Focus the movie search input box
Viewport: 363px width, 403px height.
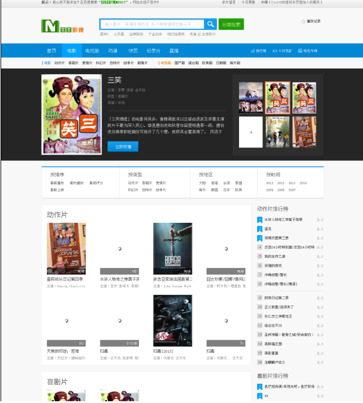[152, 24]
